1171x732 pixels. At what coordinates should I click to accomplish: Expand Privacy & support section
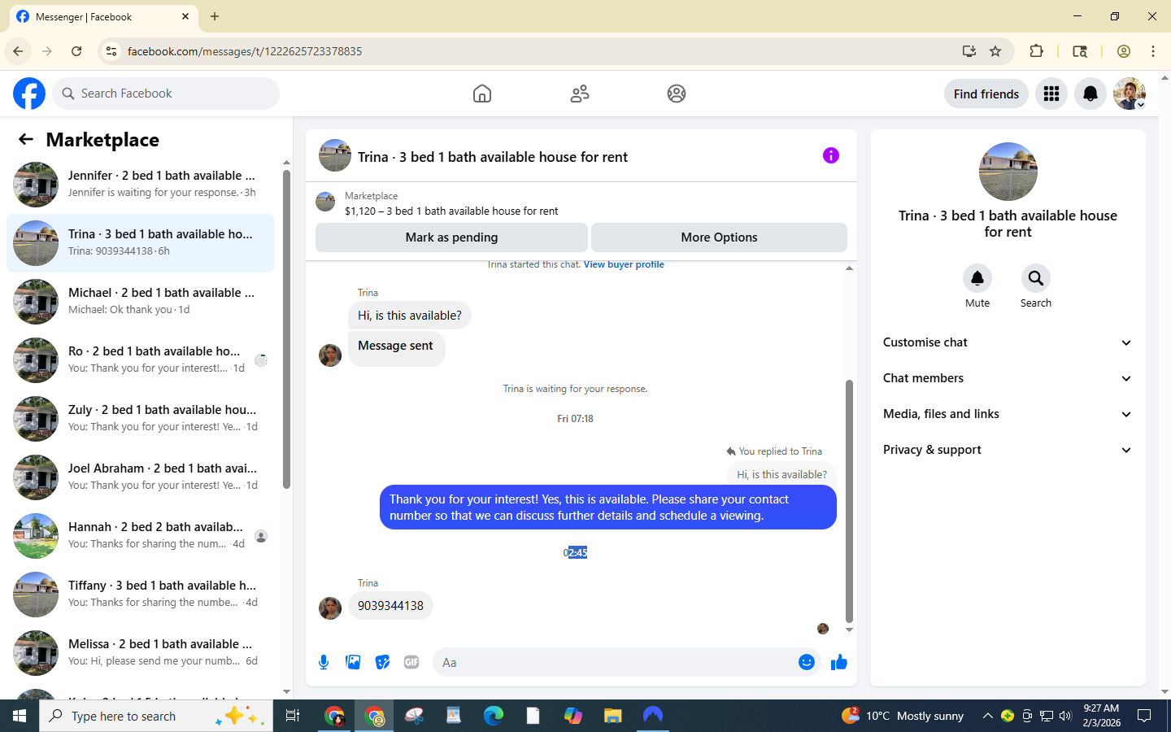[x=1008, y=450]
